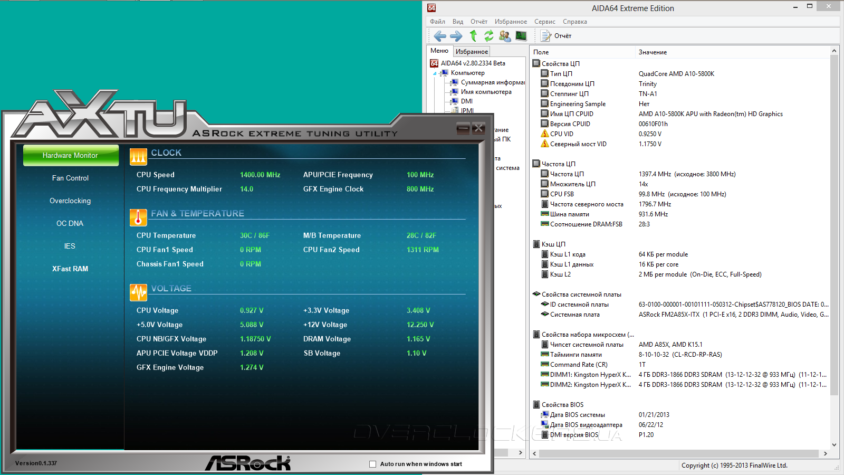The width and height of the screenshot is (844, 475).
Task: Minimize the AXTU window
Action: pos(463,128)
